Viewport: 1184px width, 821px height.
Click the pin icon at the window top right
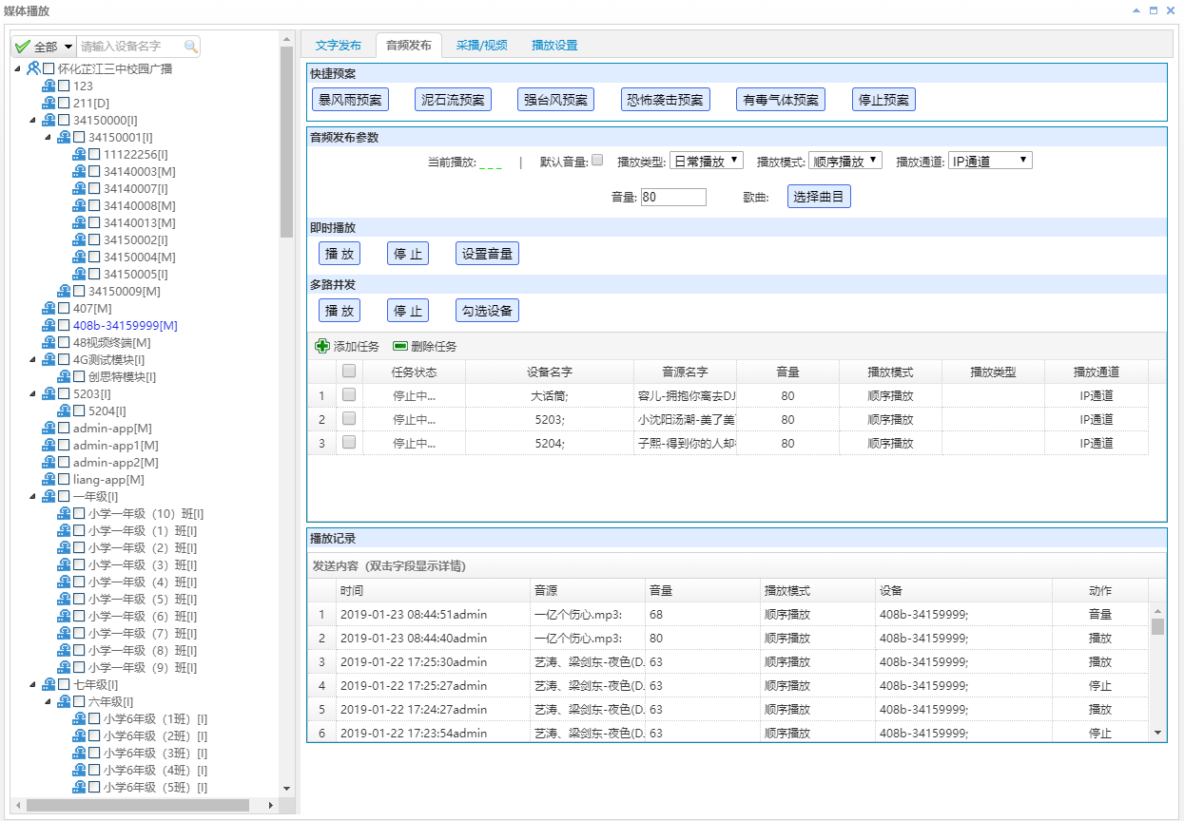pos(1135,10)
